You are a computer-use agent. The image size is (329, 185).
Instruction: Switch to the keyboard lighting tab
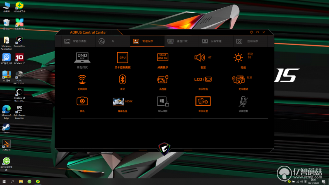click(181, 41)
